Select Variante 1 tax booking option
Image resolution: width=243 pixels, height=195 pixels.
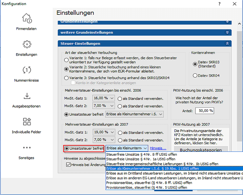coord(67,60)
